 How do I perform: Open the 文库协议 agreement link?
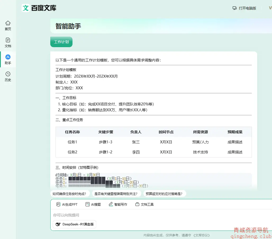click(202, 235)
